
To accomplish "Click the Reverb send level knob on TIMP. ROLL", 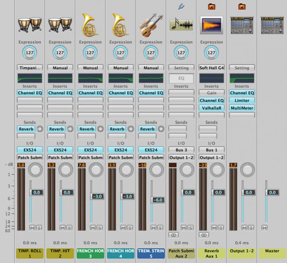I will click(40, 129).
